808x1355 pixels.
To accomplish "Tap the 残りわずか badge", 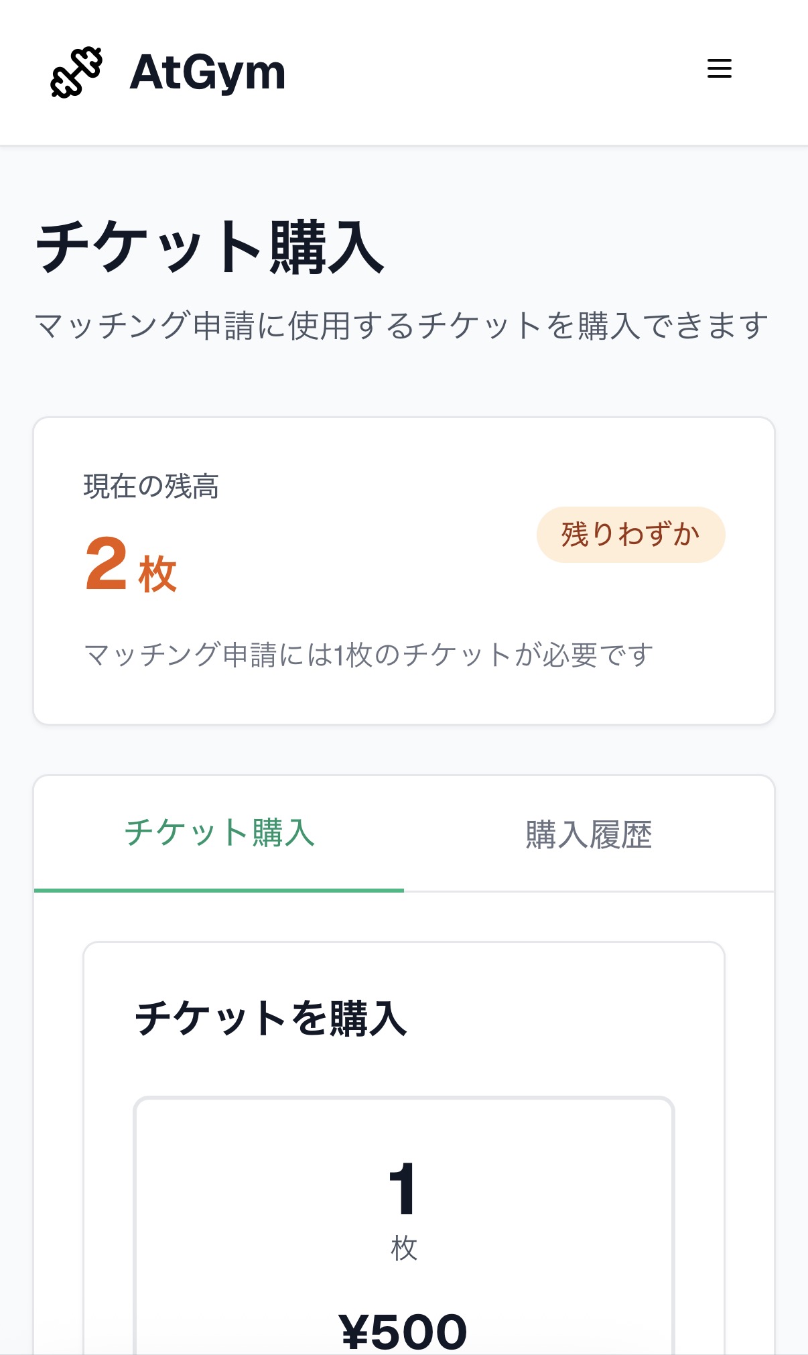I will (x=630, y=535).
